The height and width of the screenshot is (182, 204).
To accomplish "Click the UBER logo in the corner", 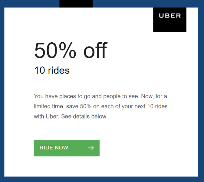I will point(170,20).
